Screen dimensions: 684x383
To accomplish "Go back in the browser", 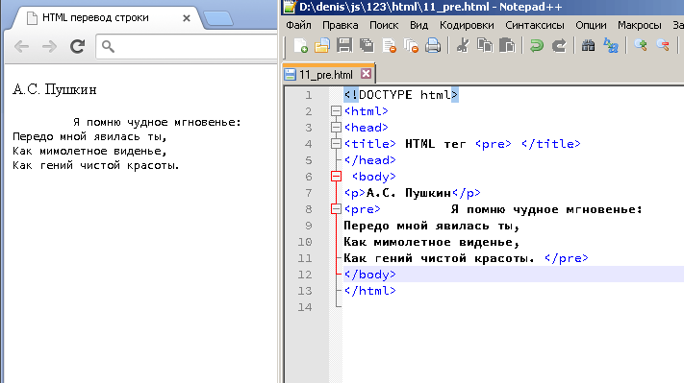I will point(21,46).
